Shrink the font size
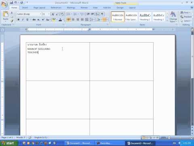Viewport: 194px width, 146px height. click(57, 14)
